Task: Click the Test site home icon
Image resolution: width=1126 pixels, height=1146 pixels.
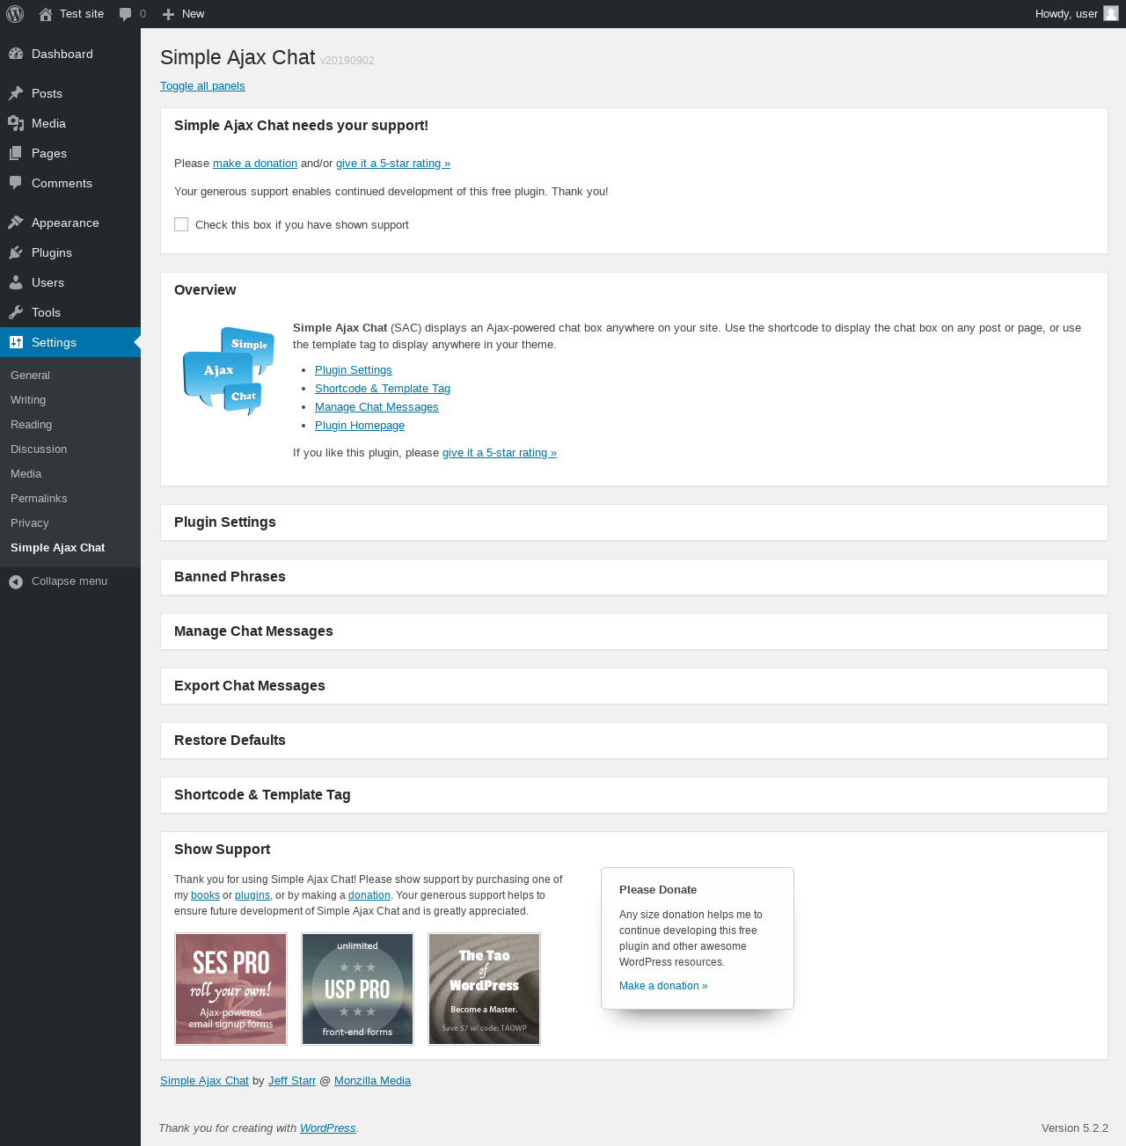Action: tap(46, 14)
